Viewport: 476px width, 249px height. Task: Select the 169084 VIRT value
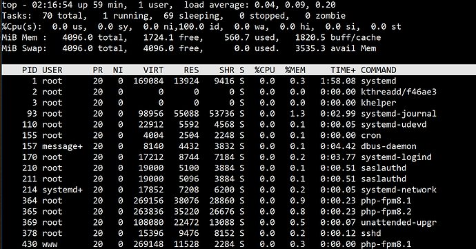click(148, 81)
